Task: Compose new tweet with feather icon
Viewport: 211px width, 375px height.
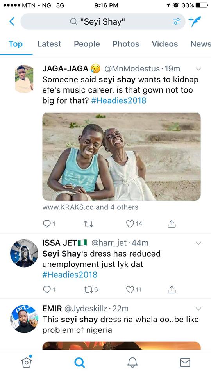Action: [x=195, y=21]
